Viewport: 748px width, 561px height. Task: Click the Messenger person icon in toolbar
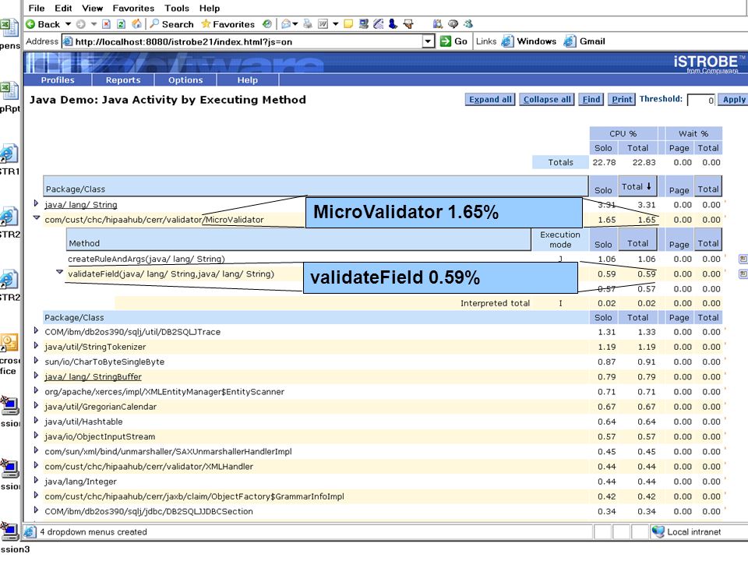coord(393,24)
